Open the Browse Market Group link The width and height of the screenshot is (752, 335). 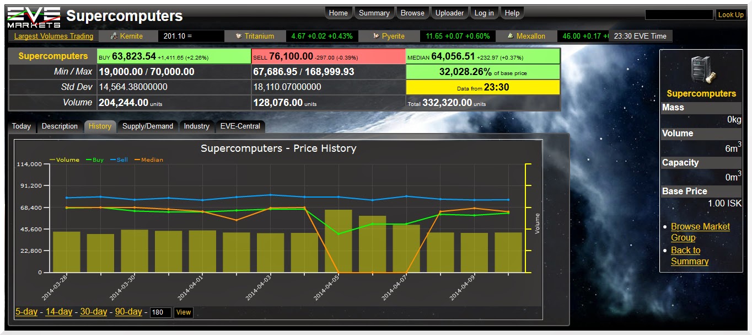(700, 232)
